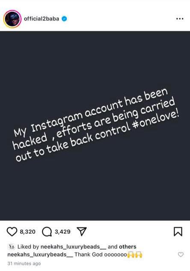The width and height of the screenshot is (190, 271).
Task: Open the 3,429 comments count
Action: (x=62, y=232)
